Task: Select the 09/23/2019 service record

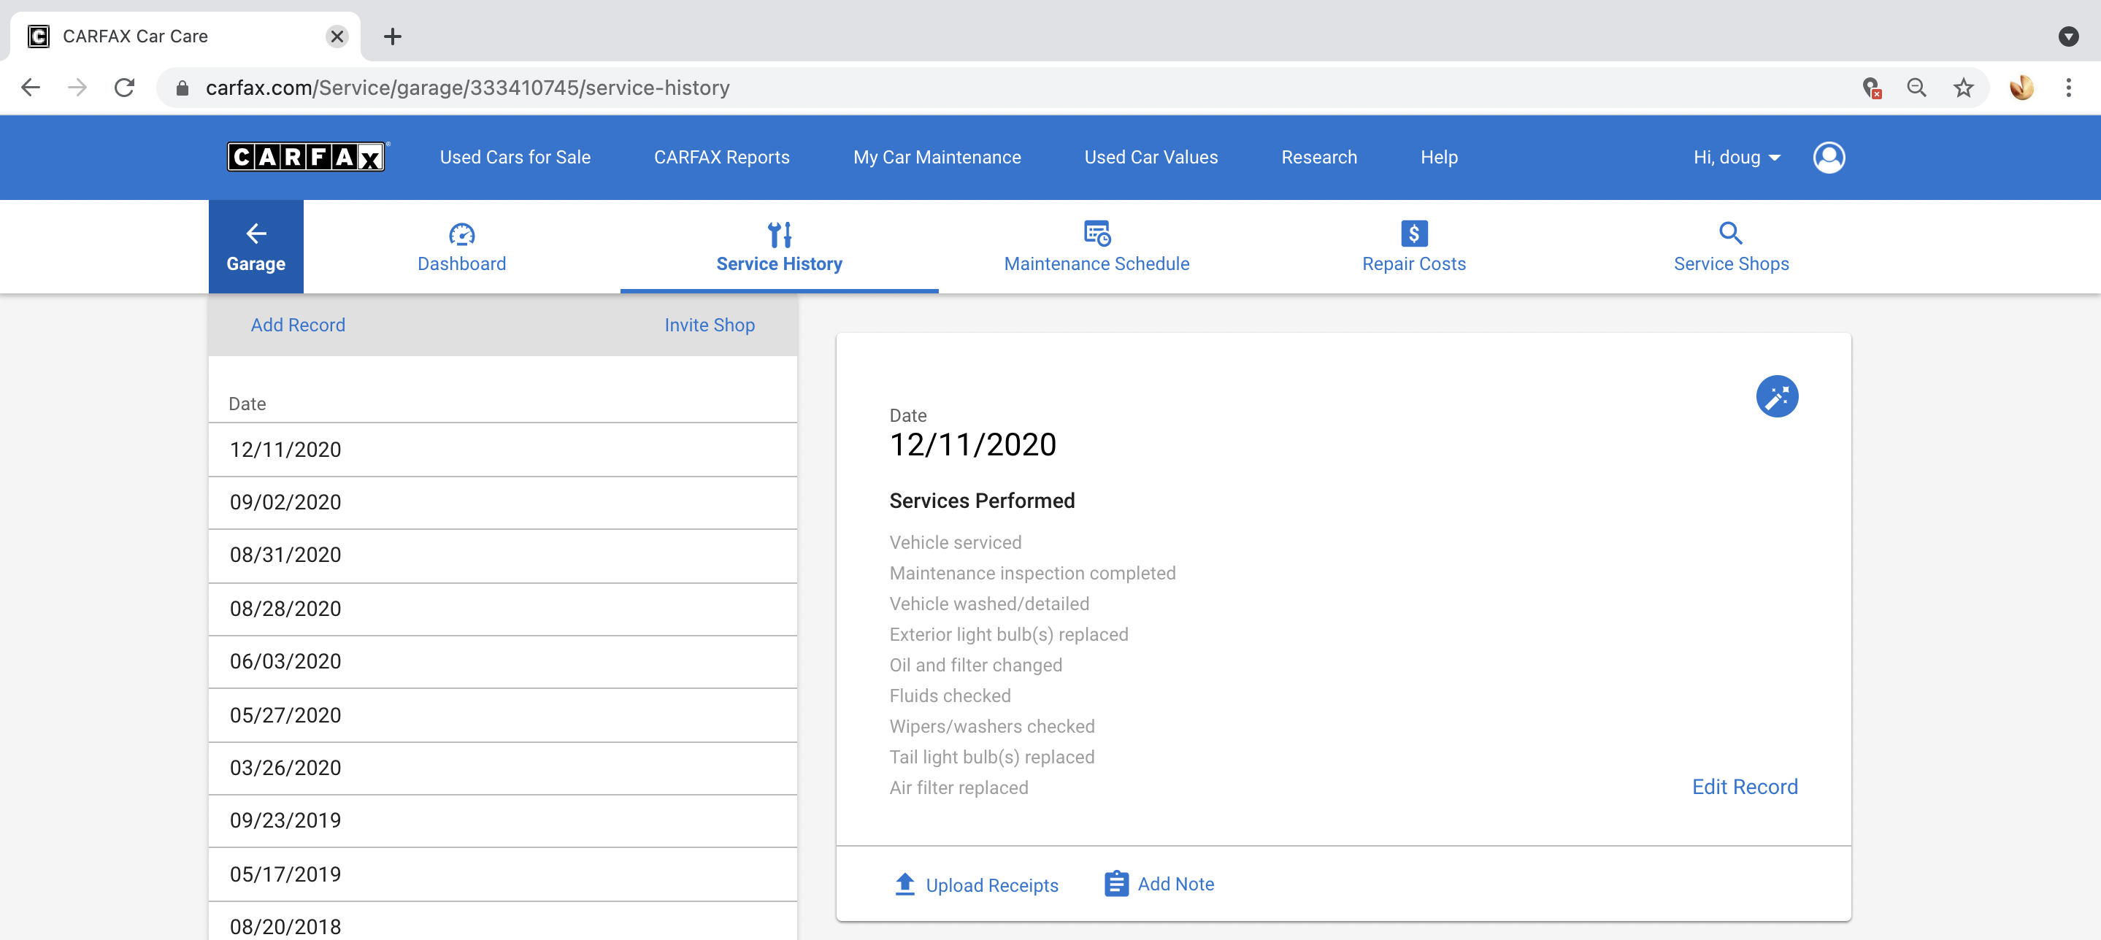Action: click(x=502, y=821)
